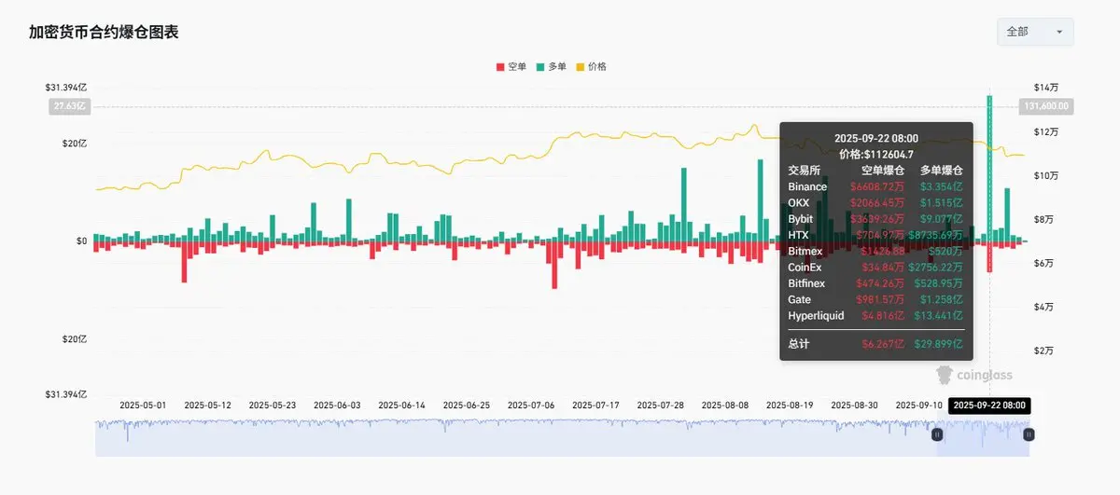This screenshot has width=1120, height=495.
Task: Click the 2025-07-06 x-axis date label
Action: coord(531,406)
